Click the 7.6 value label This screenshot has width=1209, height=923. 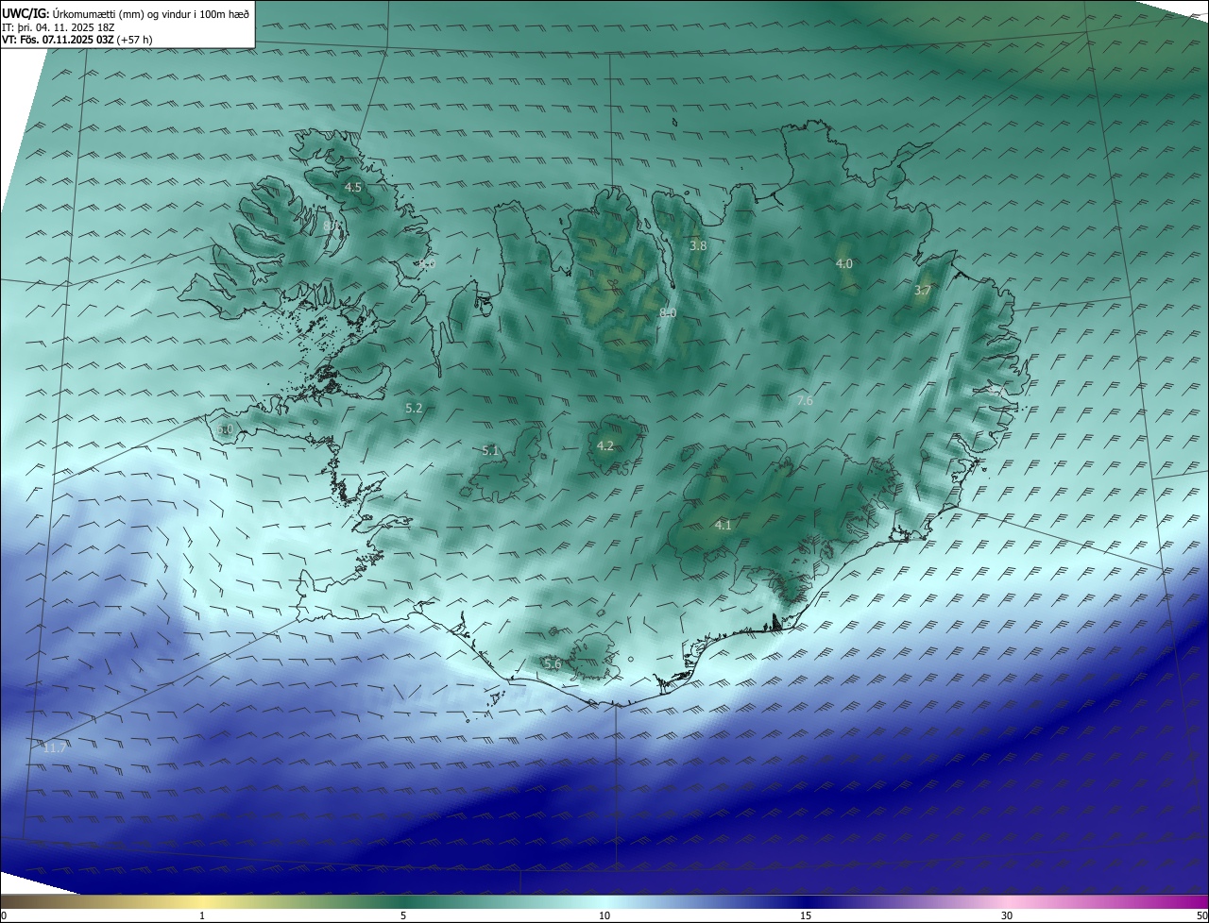click(x=805, y=401)
